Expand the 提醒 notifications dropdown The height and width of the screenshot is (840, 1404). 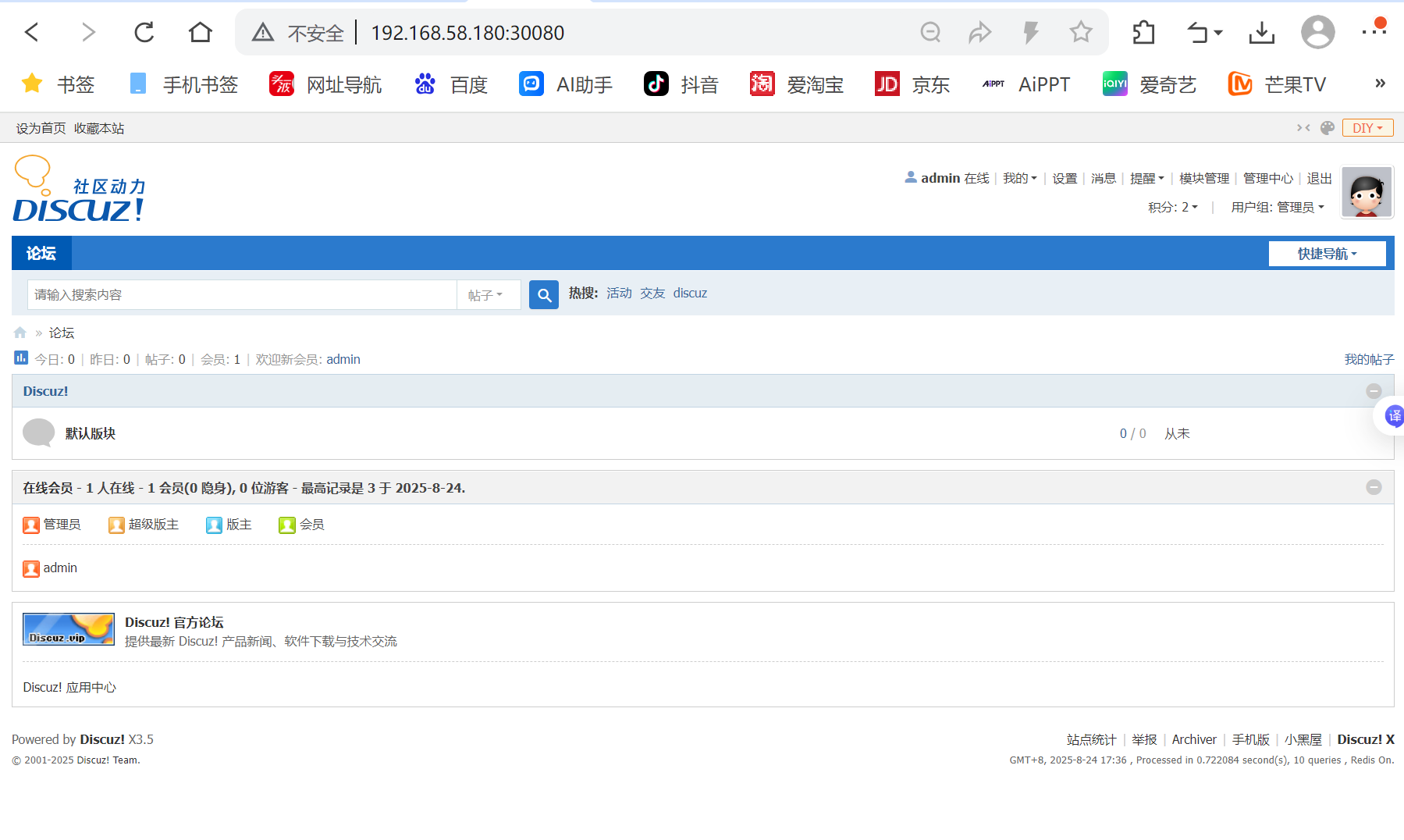pos(1146,178)
